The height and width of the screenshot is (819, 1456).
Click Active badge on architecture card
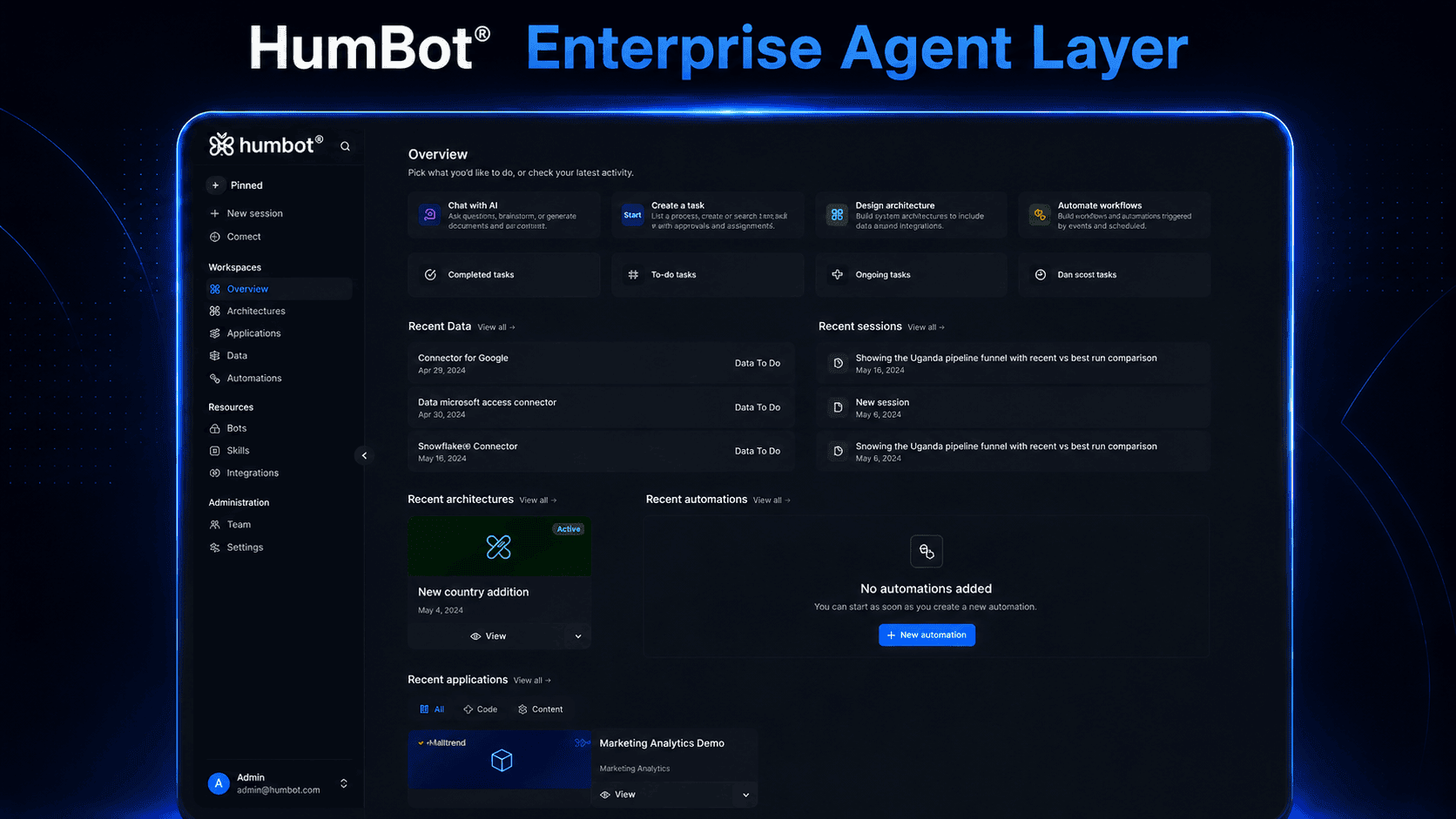tap(569, 529)
